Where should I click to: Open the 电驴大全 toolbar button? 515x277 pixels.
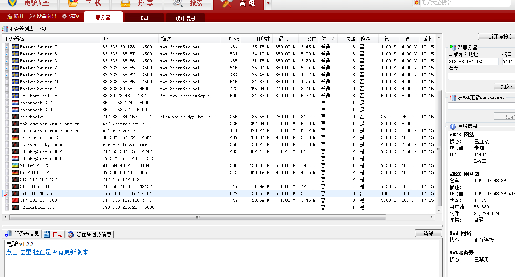coord(29,4)
